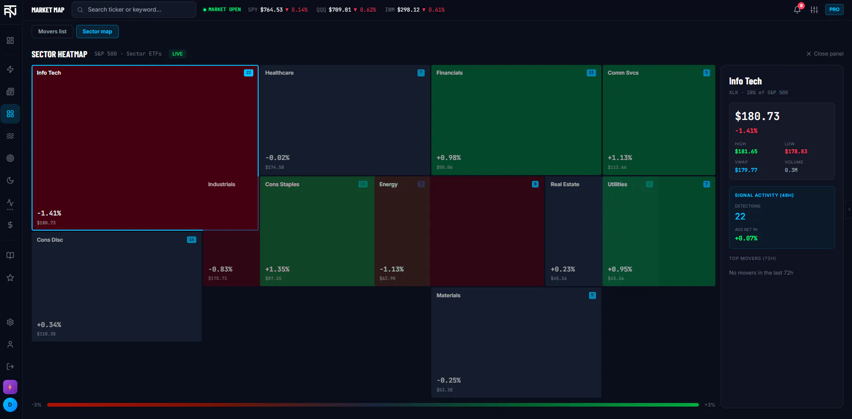Collapse panel with right edge chevron handle
This screenshot has width=852, height=419.
(849, 209)
